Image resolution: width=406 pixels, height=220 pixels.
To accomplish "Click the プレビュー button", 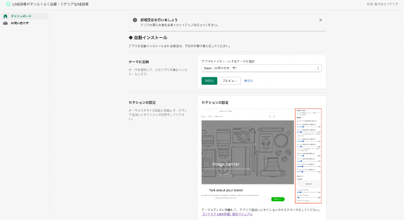I will (x=229, y=81).
